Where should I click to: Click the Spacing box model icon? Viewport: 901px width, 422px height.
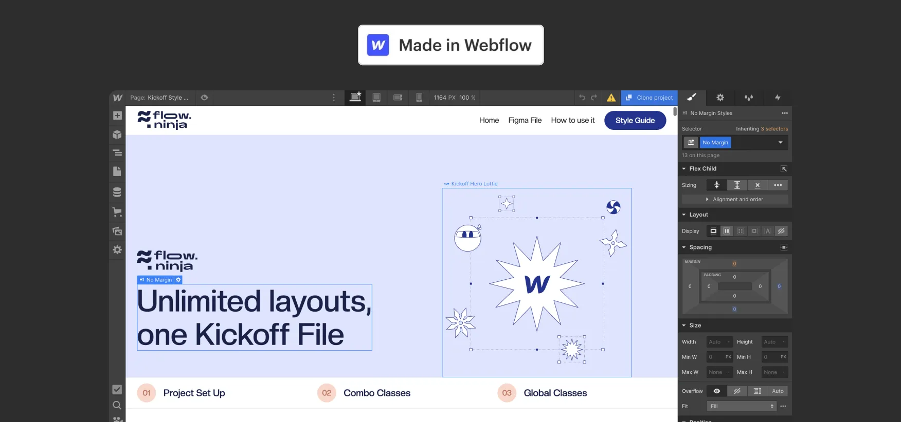784,247
